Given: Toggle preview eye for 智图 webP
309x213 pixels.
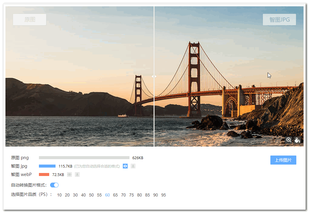Looking at the screenshot, I should (x=69, y=174).
